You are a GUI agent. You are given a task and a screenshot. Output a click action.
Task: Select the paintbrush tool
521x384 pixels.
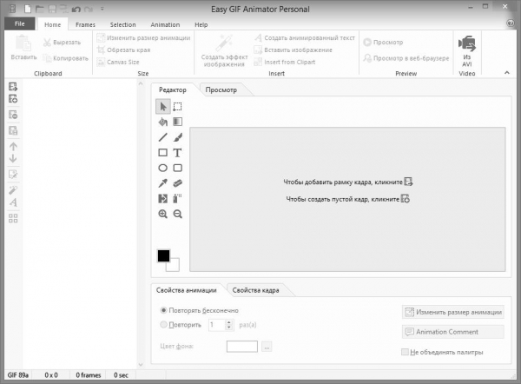click(177, 137)
